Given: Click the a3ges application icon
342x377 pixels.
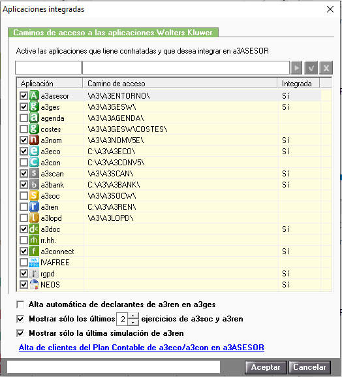Looking at the screenshot, I should coord(34,107).
